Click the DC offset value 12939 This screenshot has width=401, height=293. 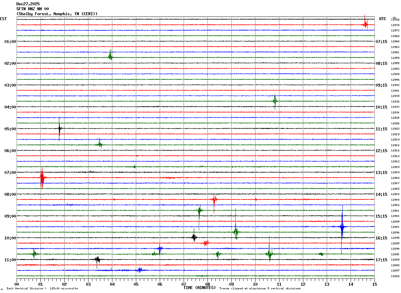tap(395, 96)
